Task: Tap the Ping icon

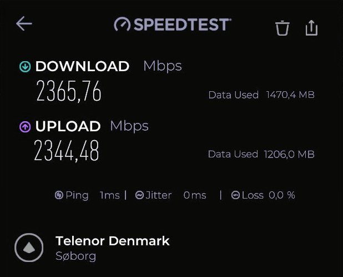Action: [x=59, y=195]
